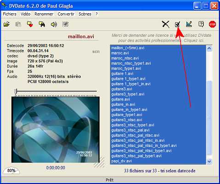Click the Timecode value 00.04.31.14
The width and height of the screenshot is (220, 184).
coord(38,51)
